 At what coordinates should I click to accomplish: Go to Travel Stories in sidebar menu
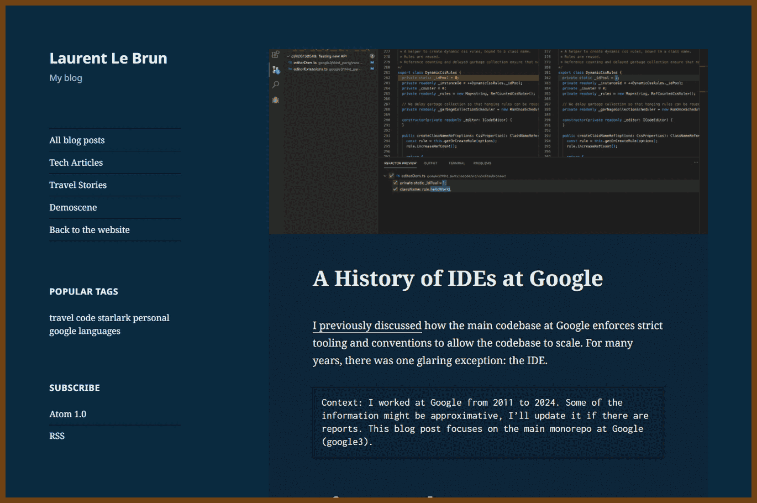[x=78, y=185]
